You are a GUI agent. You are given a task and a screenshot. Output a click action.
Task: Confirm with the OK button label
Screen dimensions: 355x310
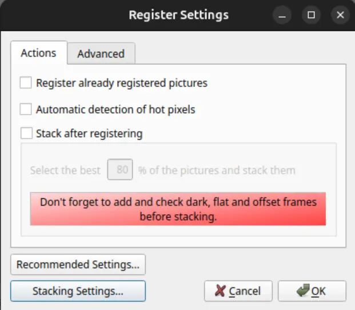[318, 291]
